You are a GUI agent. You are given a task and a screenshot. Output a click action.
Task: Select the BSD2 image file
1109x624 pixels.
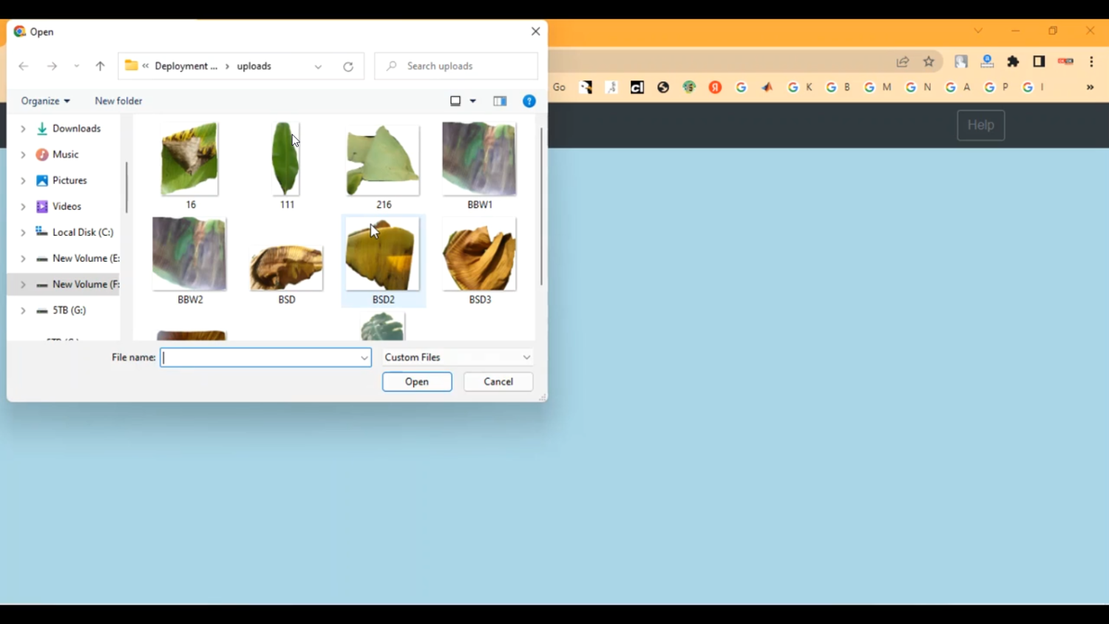(383, 260)
